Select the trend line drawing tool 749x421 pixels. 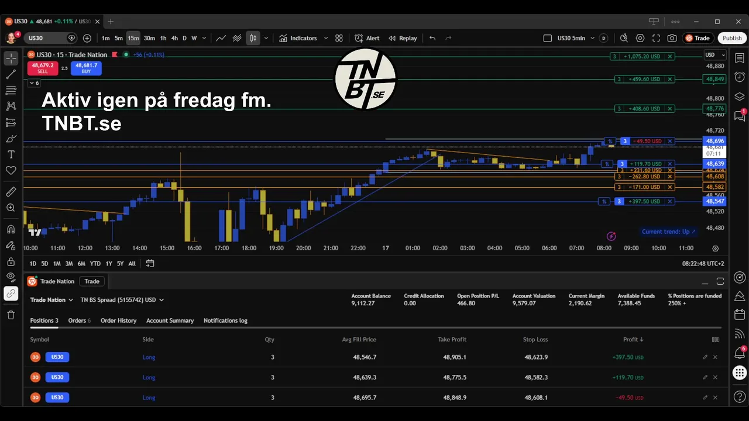(11, 74)
